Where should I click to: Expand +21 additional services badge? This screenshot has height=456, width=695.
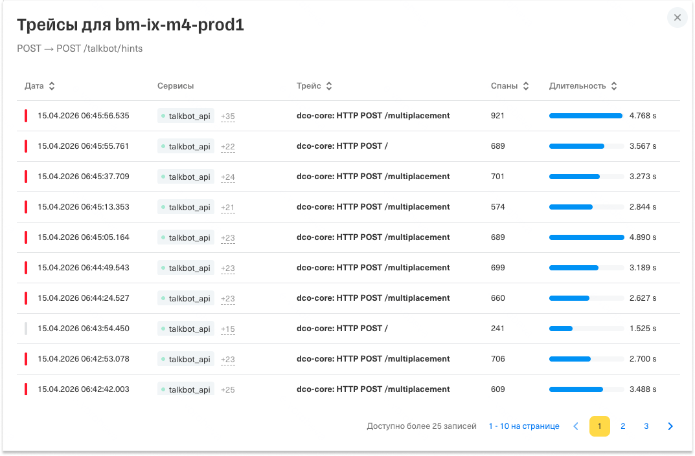pos(228,208)
